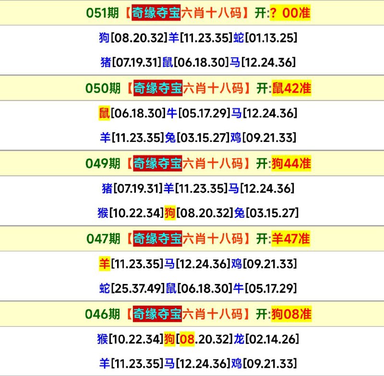Click 牛[05.17.29] under 047期
Image resolution: width=384 pixels, height=376 pixels.
[265, 288]
